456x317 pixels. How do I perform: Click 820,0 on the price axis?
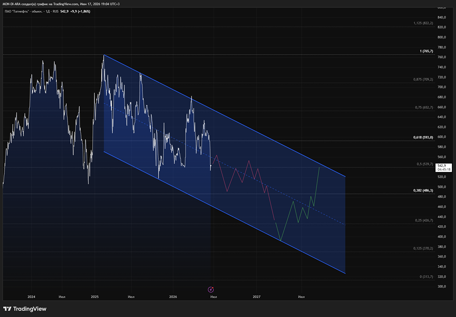pos(441,27)
